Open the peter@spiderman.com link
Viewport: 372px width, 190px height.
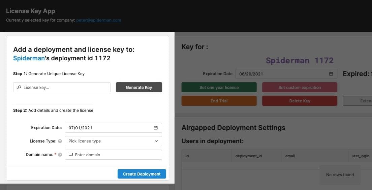(x=98, y=20)
